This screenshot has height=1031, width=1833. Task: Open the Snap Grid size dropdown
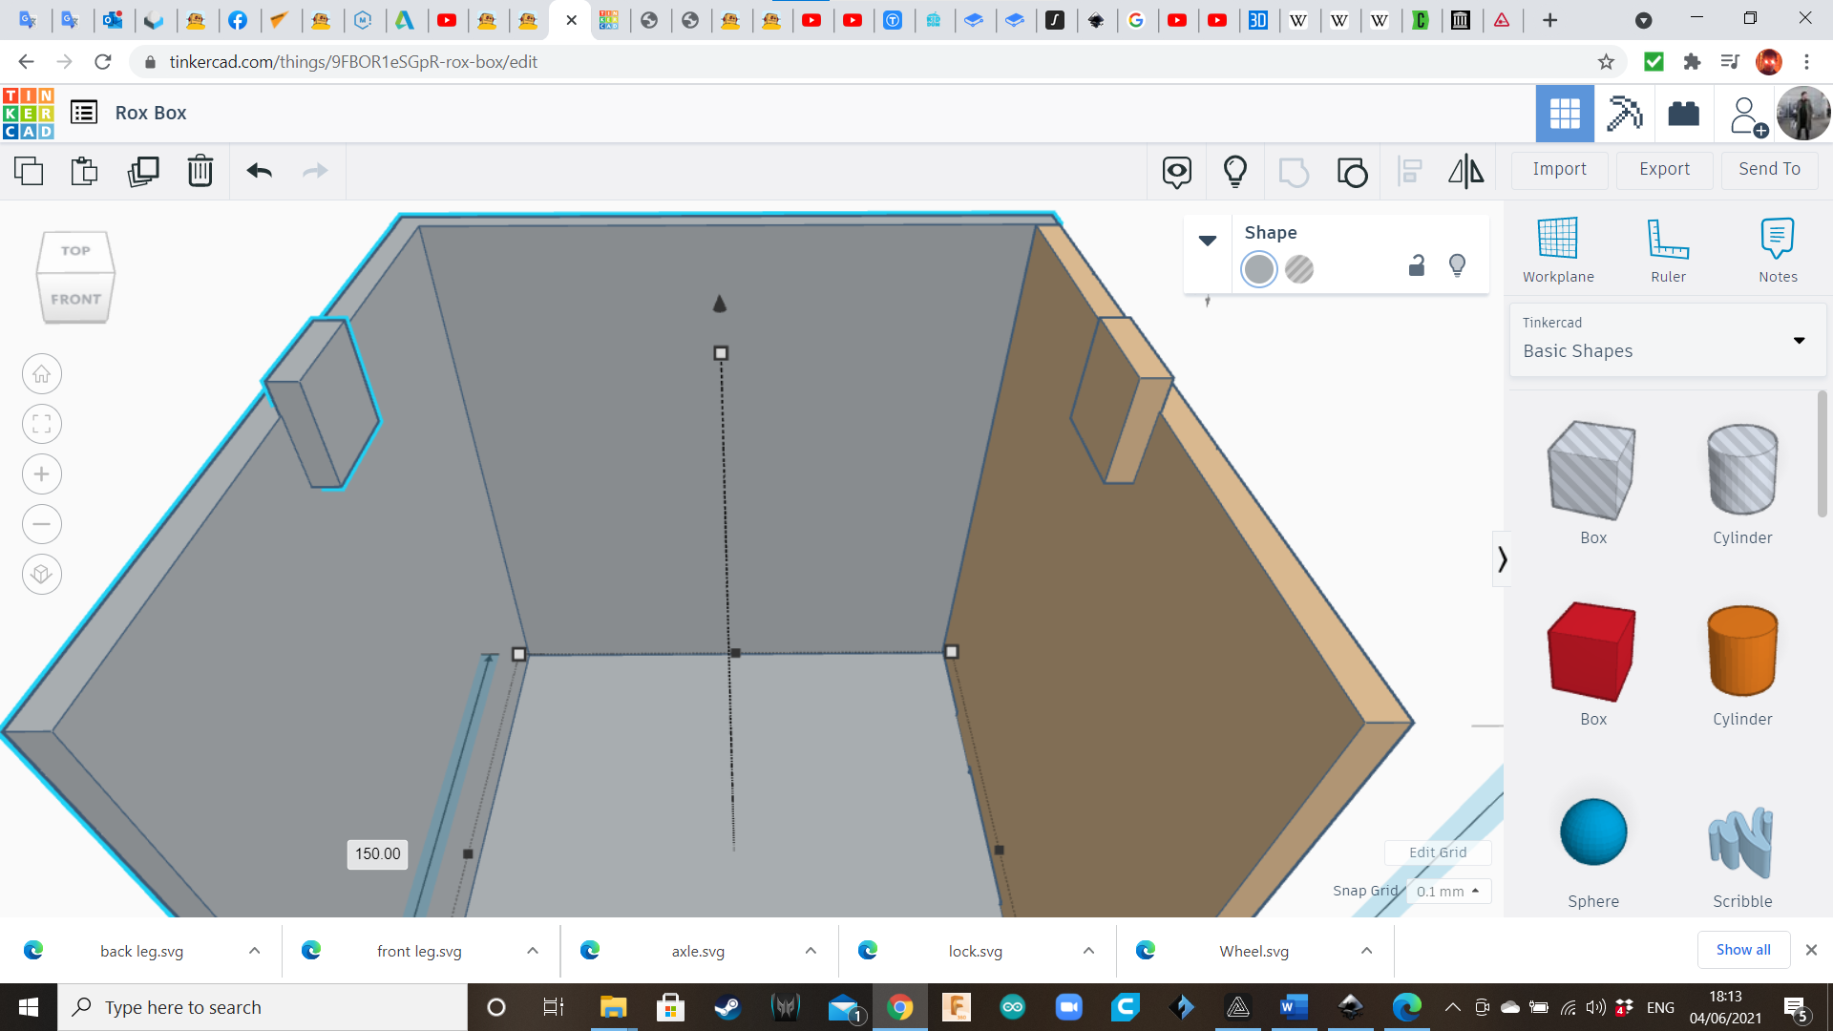[x=1447, y=891]
